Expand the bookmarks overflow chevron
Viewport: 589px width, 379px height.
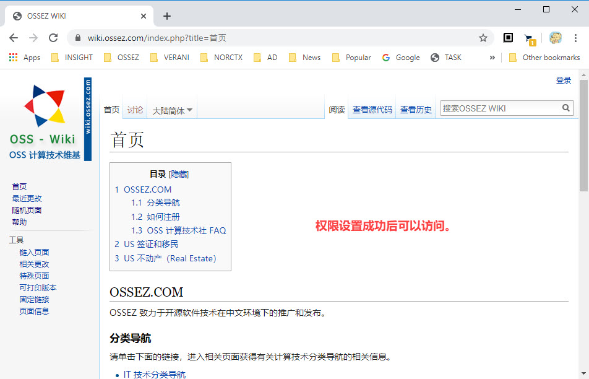point(492,57)
